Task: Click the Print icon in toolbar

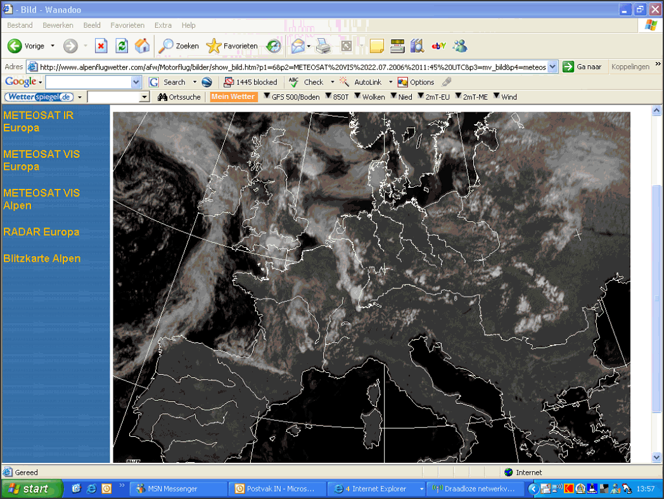Action: point(324,46)
